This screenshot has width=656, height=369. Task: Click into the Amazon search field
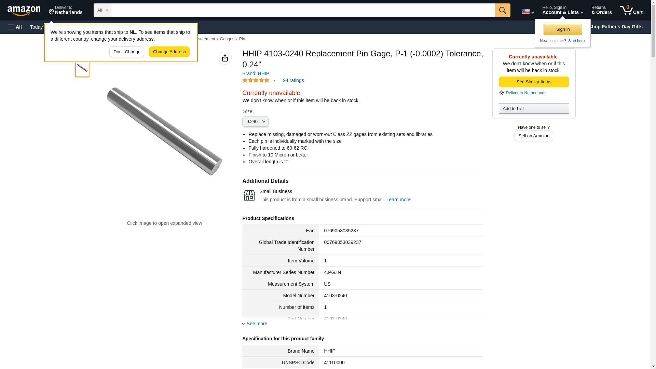pyautogui.click(x=303, y=10)
